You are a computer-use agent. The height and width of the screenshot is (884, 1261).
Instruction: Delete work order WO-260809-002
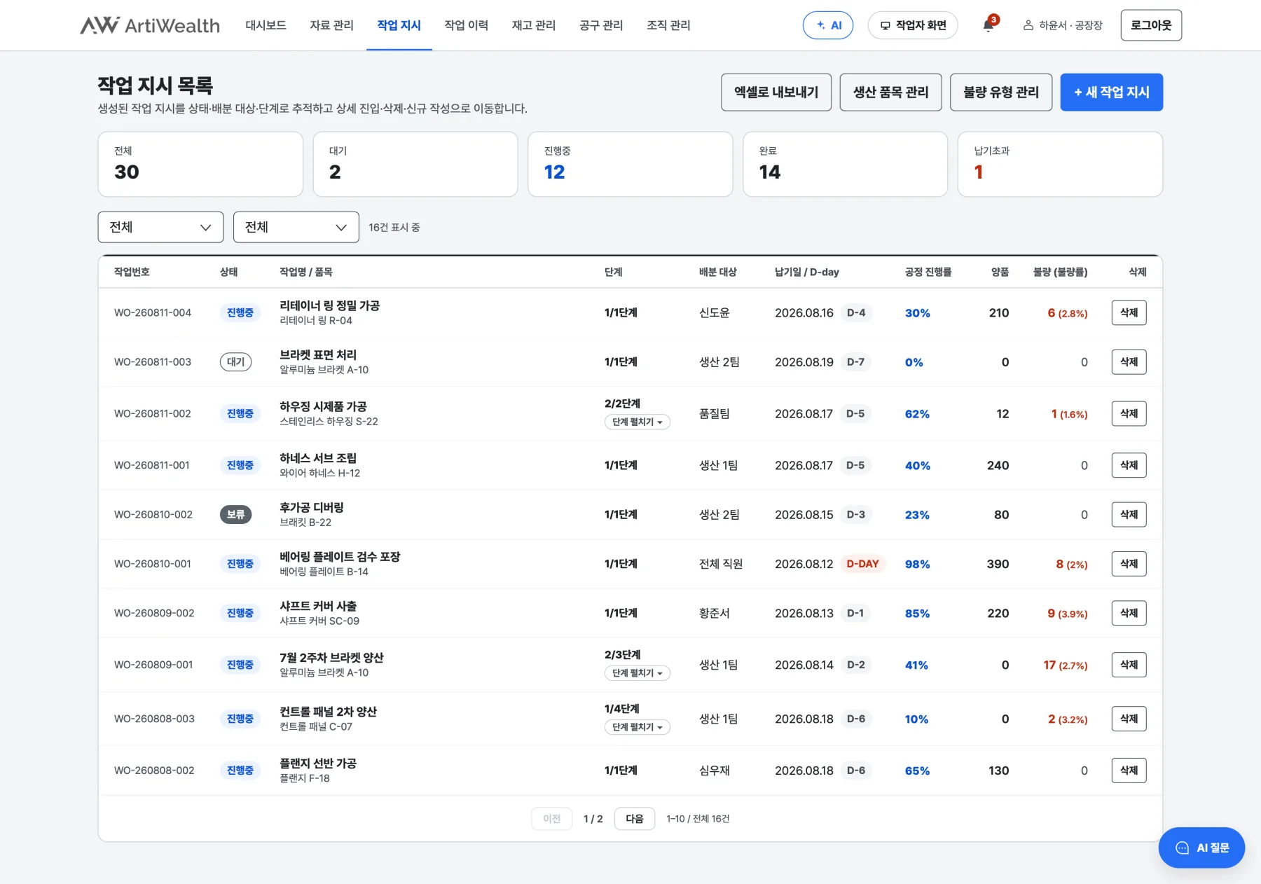1129,613
